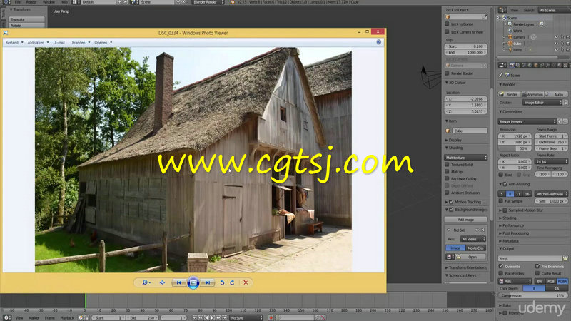The width and height of the screenshot is (571, 321).
Task: Click timeline record auto-keyframe button
Action: coord(271,317)
